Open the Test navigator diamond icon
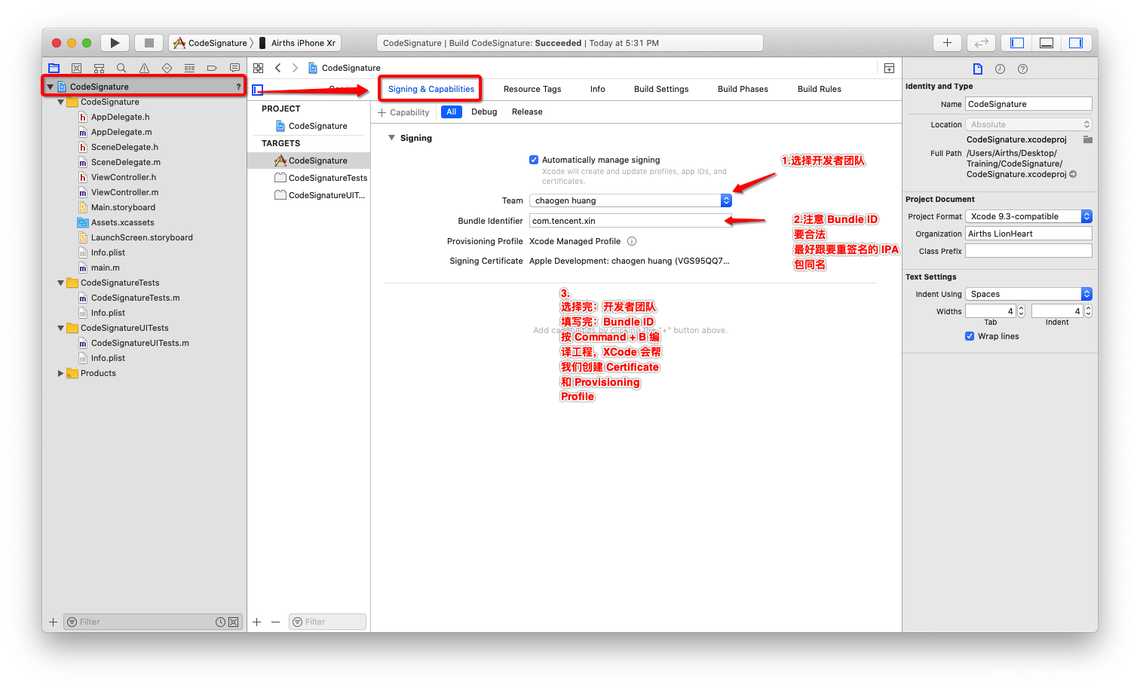 point(167,68)
